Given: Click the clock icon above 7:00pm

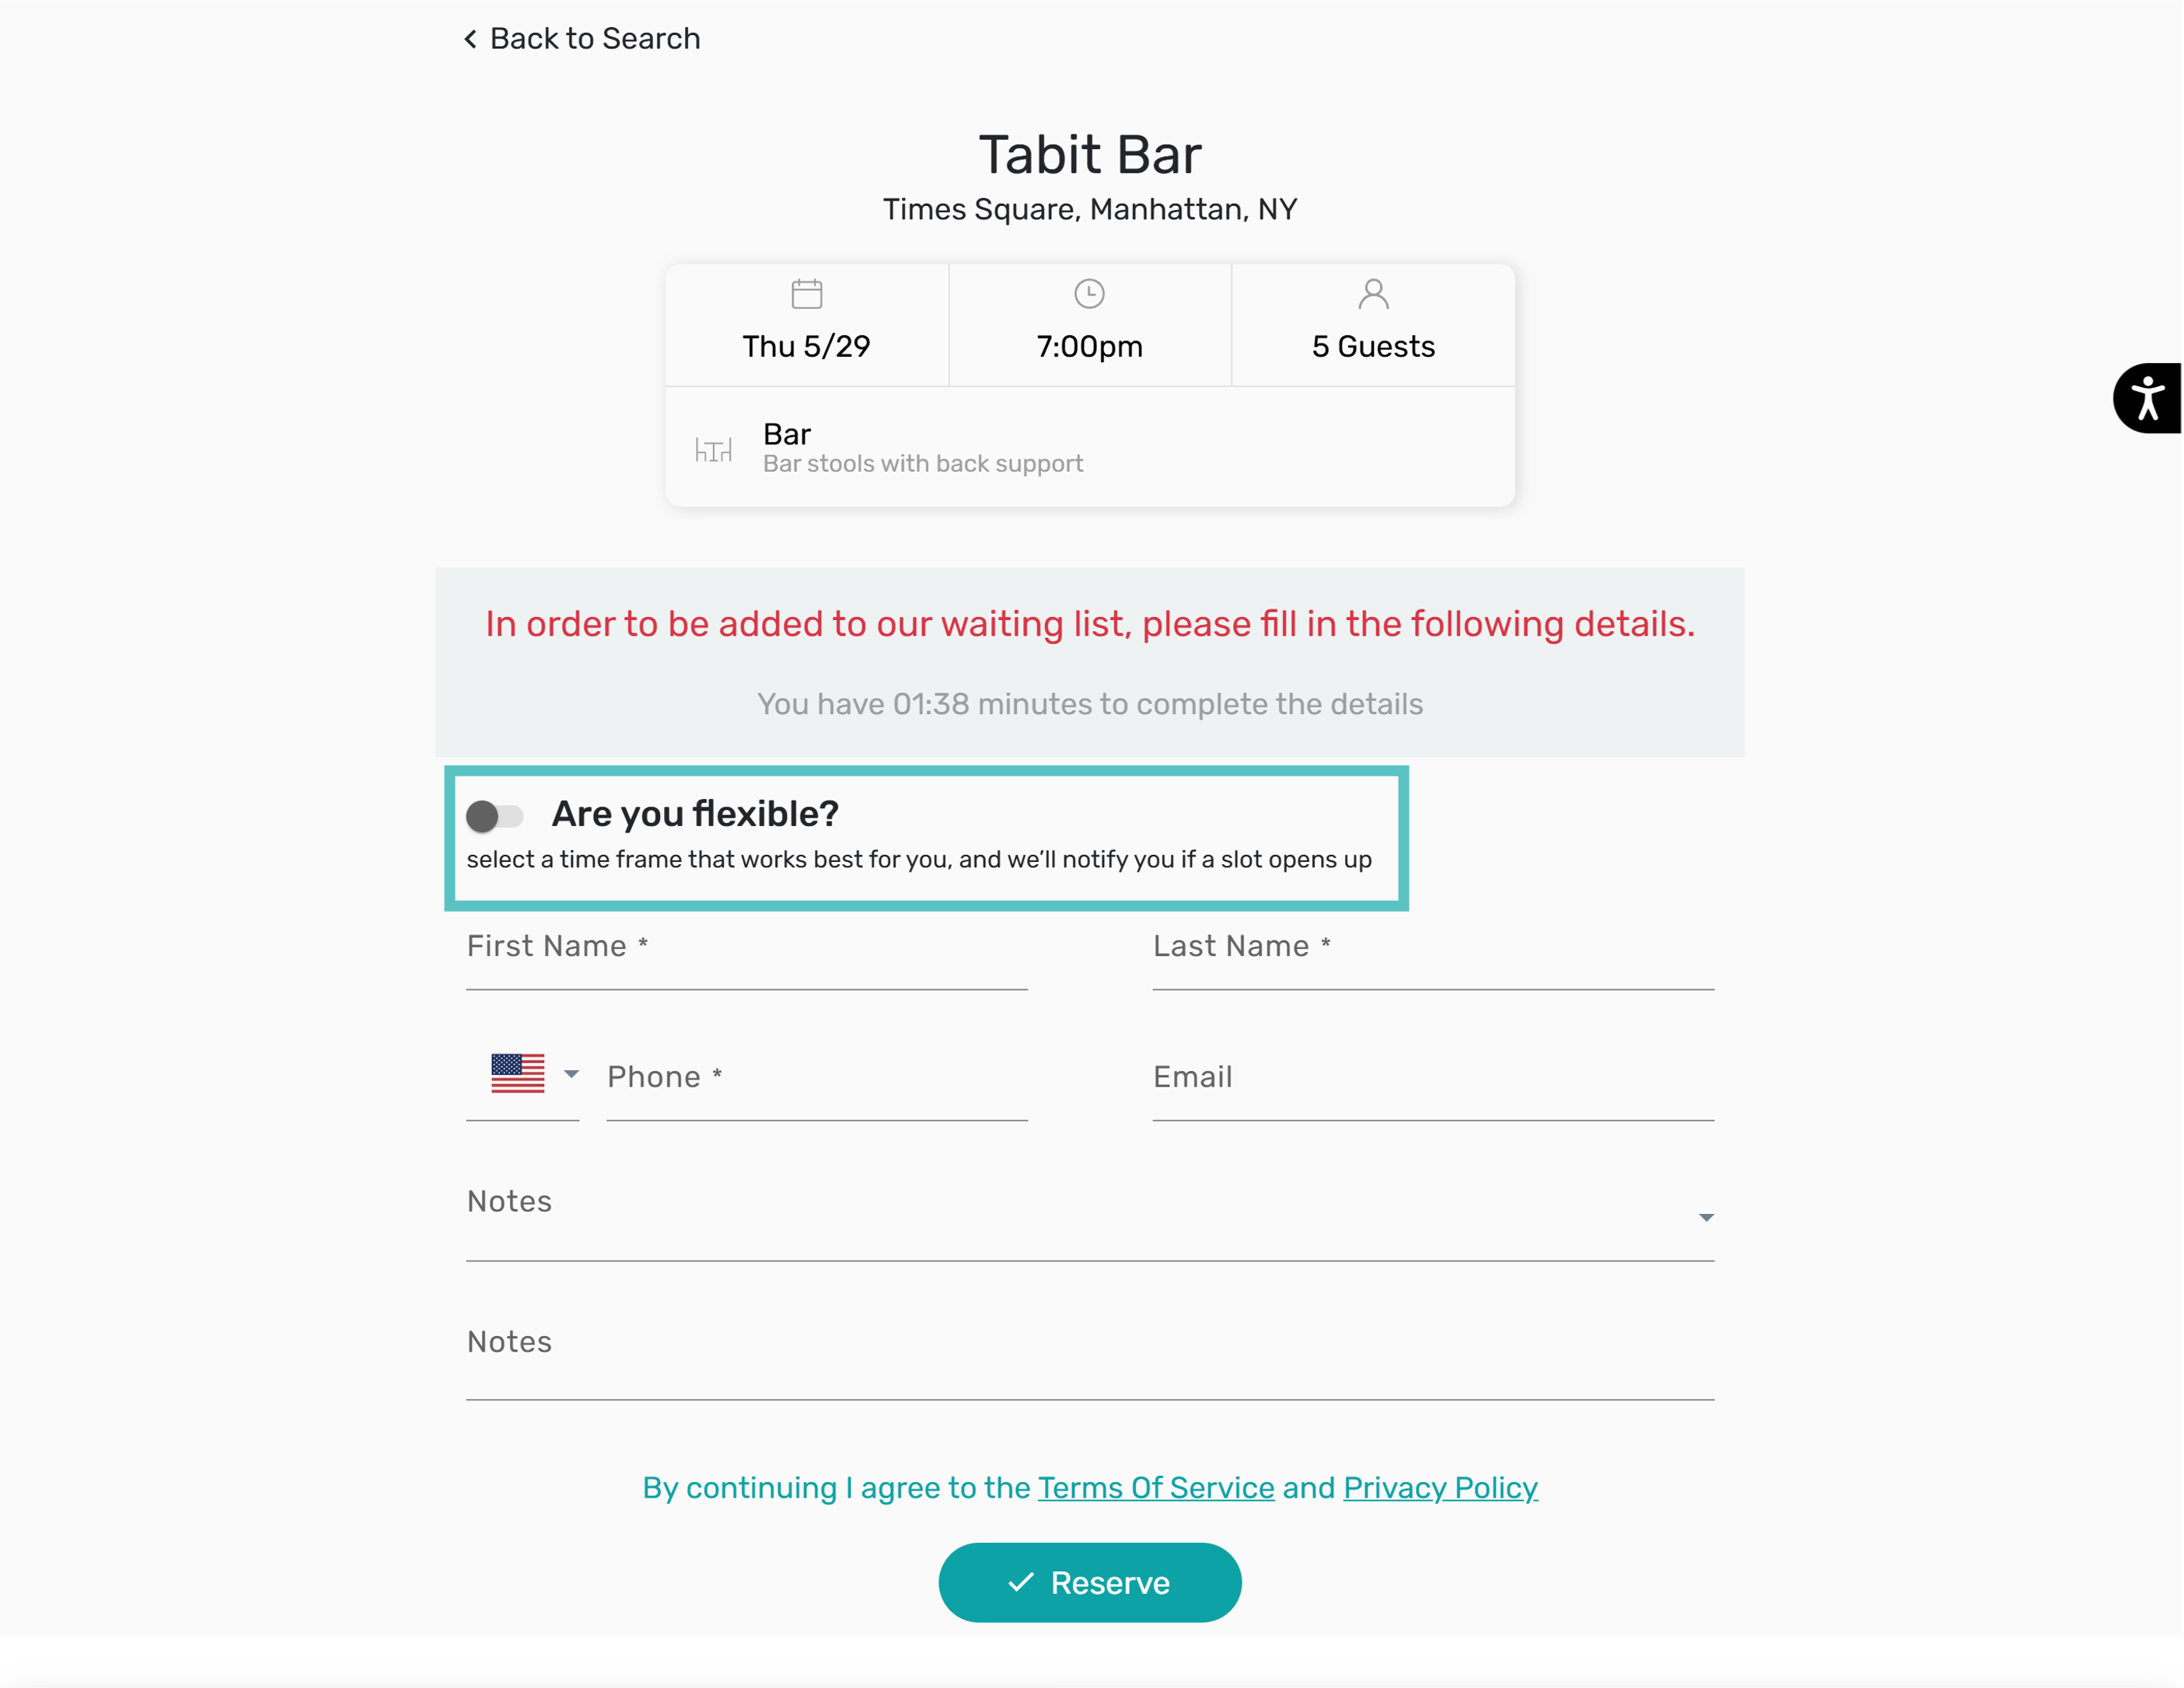Looking at the screenshot, I should click(1089, 294).
